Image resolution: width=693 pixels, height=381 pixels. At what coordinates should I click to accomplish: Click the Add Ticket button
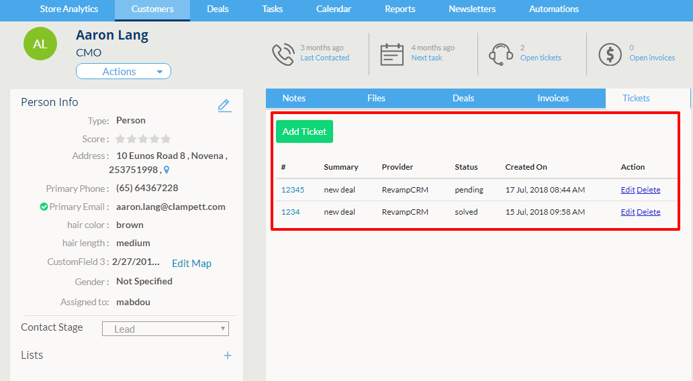304,131
